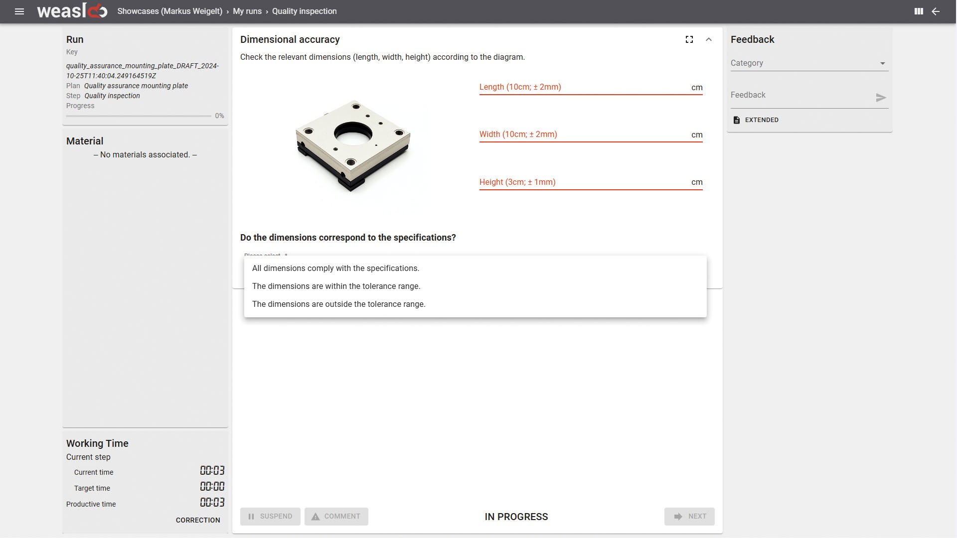Open Showcases (Markus Weigelt) breadcrumb
This screenshot has width=957, height=538.
170,11
